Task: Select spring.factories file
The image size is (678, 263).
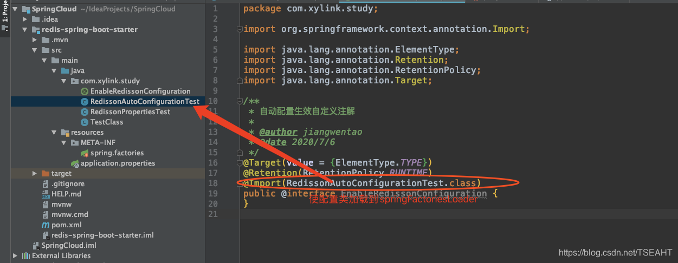Action: (x=117, y=153)
